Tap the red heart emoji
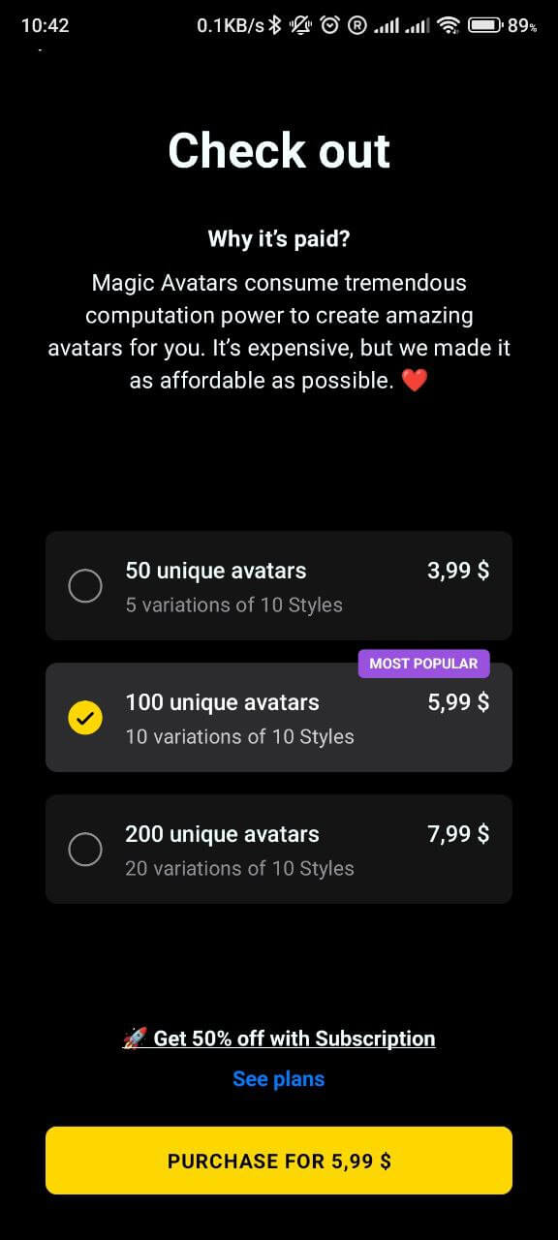This screenshot has height=1240, width=558. 414,381
